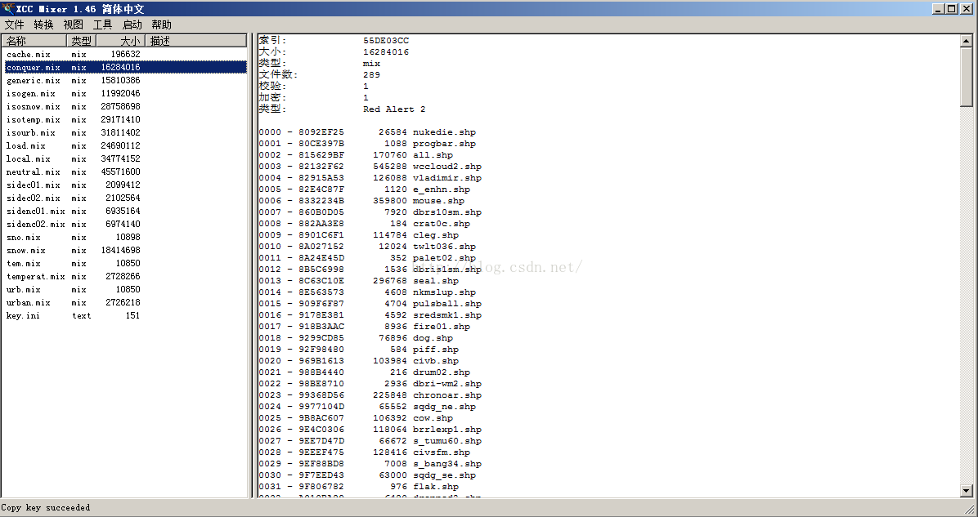Select sno.mix file
The image size is (978, 517).
pyautogui.click(x=125, y=238)
